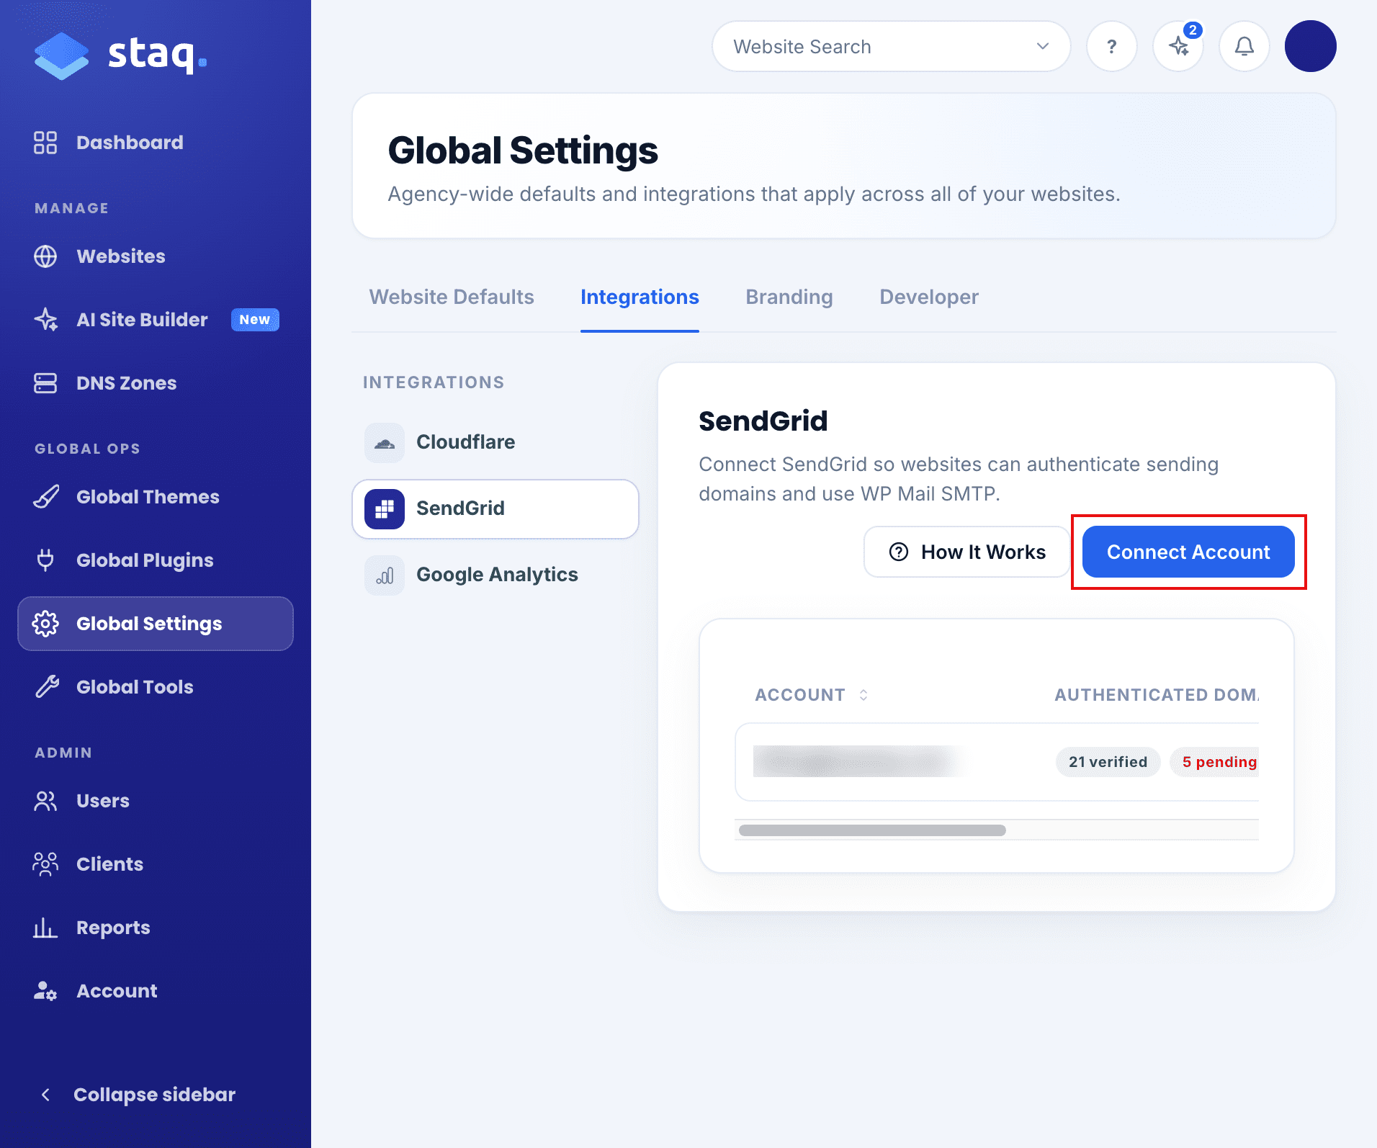The image size is (1377, 1148).
Task: Open the AI sparkle icon with badge
Action: (1179, 47)
